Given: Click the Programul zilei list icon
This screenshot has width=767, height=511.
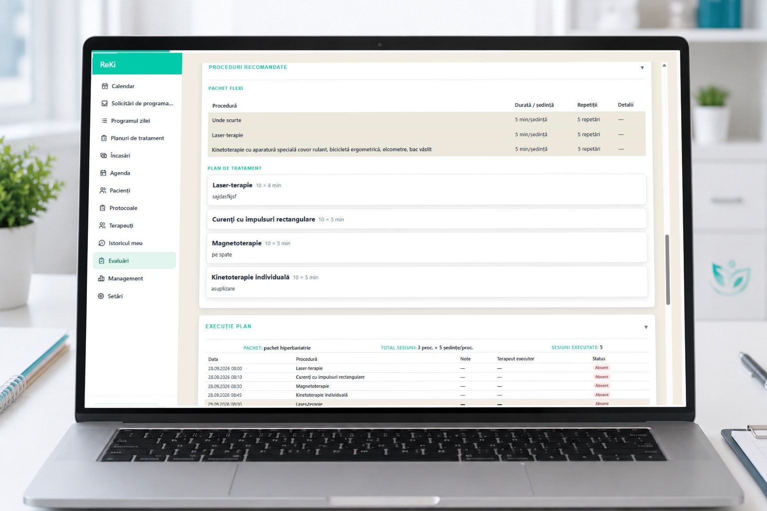Looking at the screenshot, I should click(104, 121).
